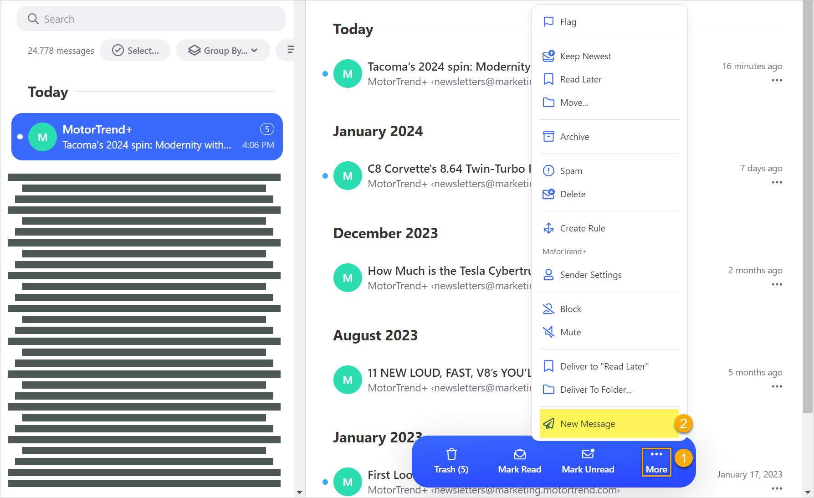Image resolution: width=814 pixels, height=498 pixels.
Task: Click the Search input field
Action: [x=151, y=19]
